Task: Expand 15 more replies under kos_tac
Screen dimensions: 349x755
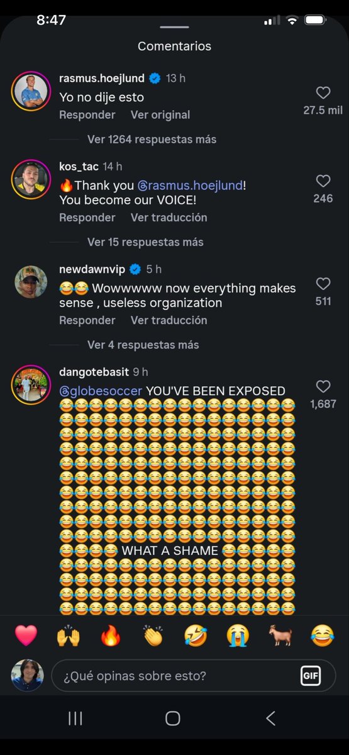Action: 145,242
